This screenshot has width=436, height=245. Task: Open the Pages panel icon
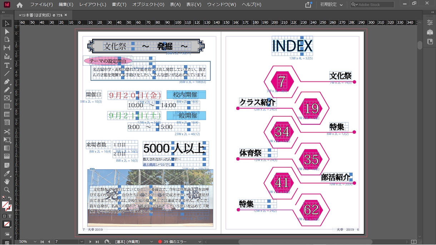(430, 32)
